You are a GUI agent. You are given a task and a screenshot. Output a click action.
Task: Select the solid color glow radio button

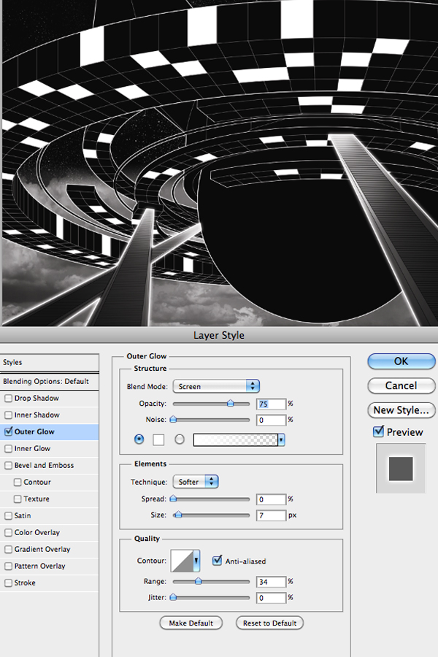(x=139, y=439)
